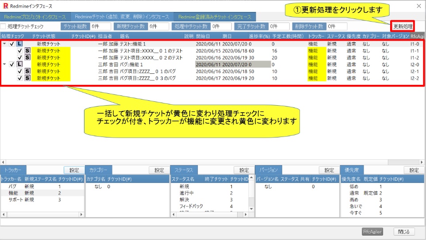
Task: Click the Redmine logo in the title bar
Action: 5,6
